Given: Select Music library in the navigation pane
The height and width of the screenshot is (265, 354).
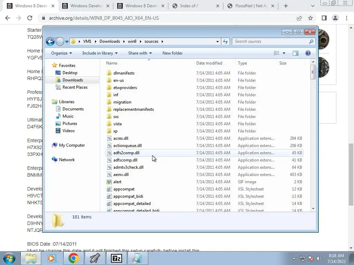Looking at the screenshot, I should coord(68,116).
